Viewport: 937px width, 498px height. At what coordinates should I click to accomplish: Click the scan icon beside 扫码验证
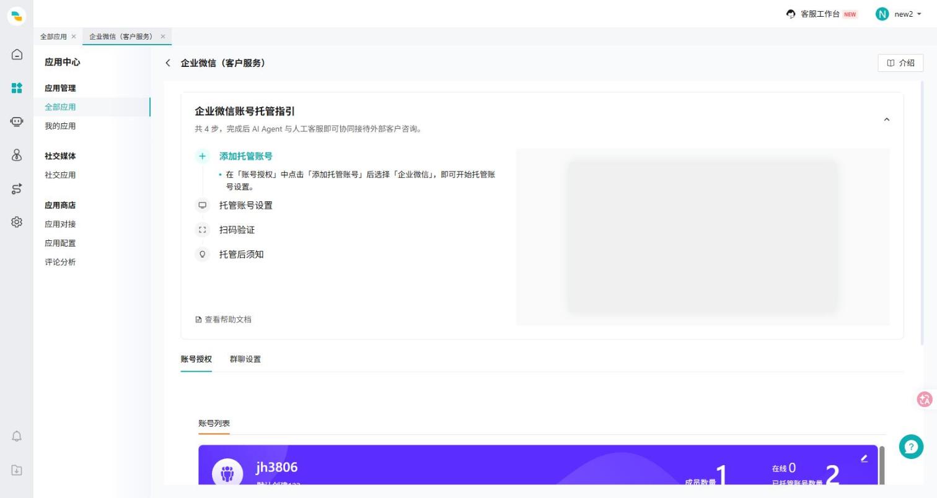pyautogui.click(x=202, y=230)
